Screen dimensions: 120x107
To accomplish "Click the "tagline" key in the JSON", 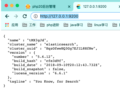I will tap(17, 81).
